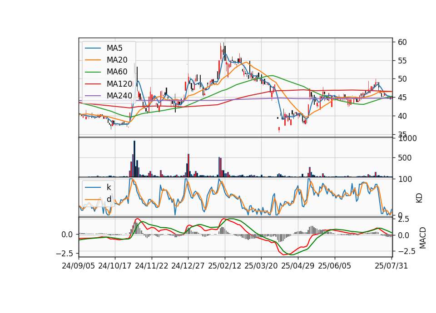
Task: Click the 25/06/05 date label
Action: [335, 266]
